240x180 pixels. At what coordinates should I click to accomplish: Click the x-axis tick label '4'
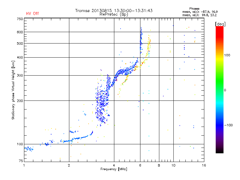point(114,165)
